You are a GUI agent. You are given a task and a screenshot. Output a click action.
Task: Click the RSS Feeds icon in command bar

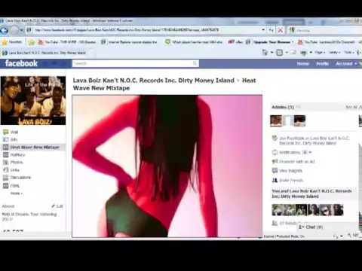click(280, 53)
